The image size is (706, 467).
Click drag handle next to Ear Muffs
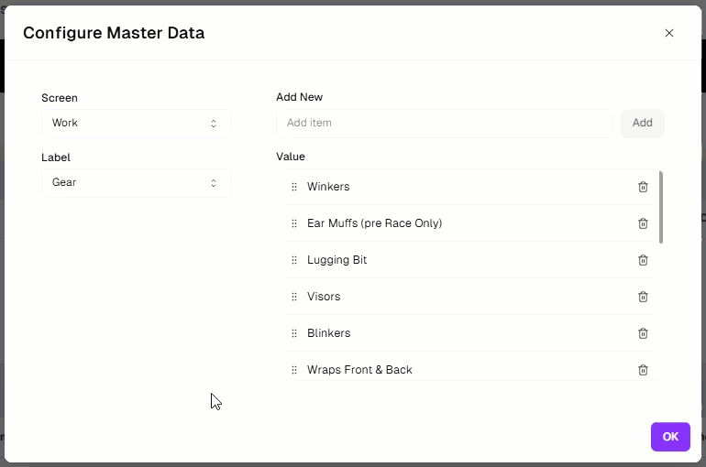[294, 223]
